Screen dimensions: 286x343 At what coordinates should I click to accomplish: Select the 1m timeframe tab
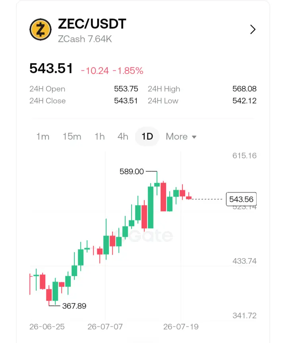coord(43,136)
